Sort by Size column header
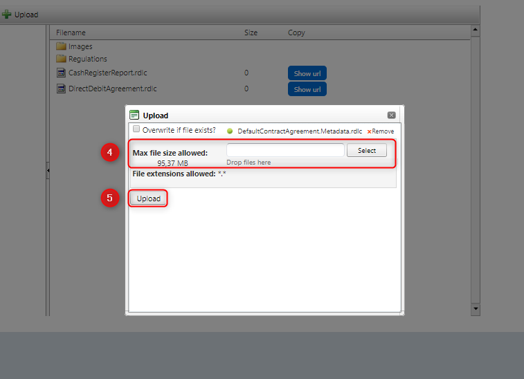 pyautogui.click(x=251, y=33)
